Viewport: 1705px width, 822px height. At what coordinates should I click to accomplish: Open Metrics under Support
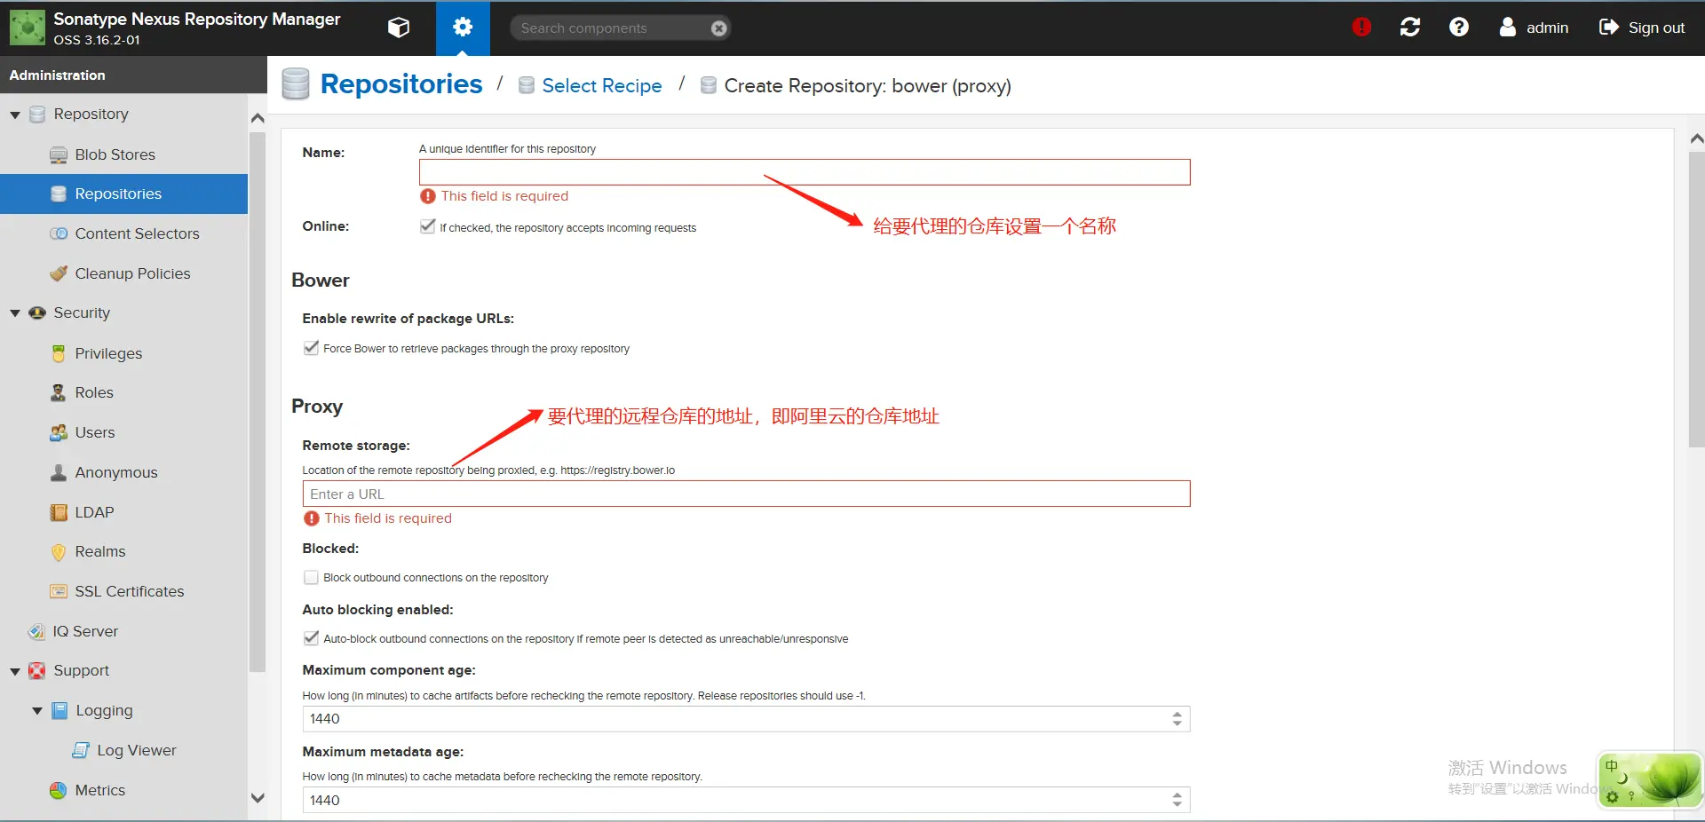[x=100, y=790]
